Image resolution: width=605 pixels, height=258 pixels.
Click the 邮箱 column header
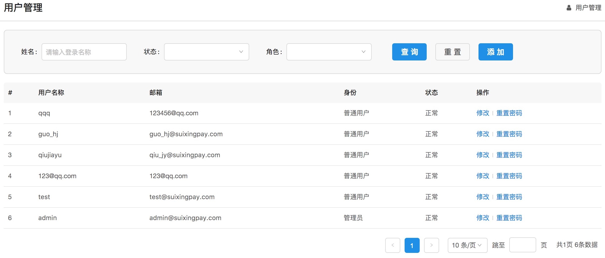tap(156, 93)
